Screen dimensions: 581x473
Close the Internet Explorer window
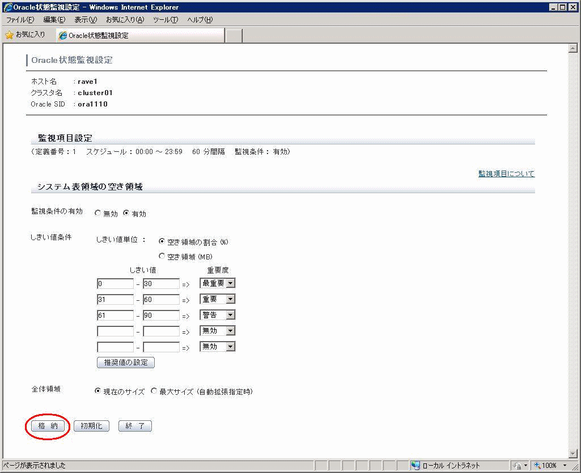pyautogui.click(x=572, y=7)
